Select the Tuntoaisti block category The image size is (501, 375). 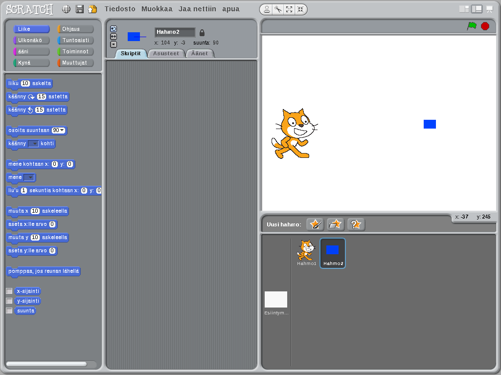pos(75,40)
